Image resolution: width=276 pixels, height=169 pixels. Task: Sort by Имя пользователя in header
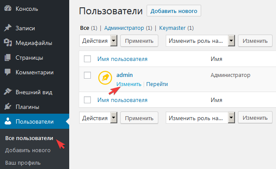[122, 59]
